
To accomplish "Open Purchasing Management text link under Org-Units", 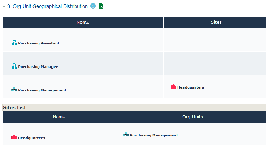I will pyautogui.click(x=154, y=135).
